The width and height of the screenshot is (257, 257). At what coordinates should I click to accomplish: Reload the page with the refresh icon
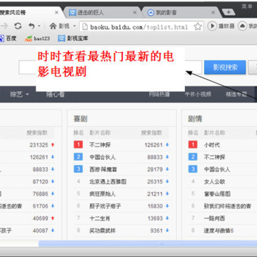[x=18, y=26]
